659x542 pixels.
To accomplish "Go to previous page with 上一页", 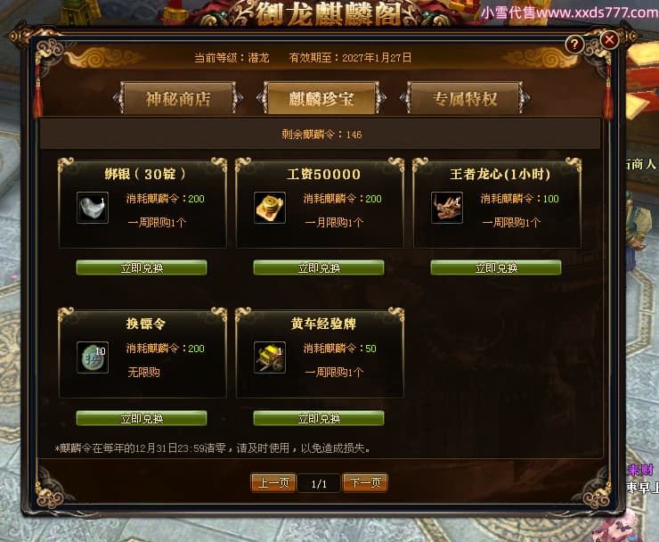I will click(x=273, y=482).
